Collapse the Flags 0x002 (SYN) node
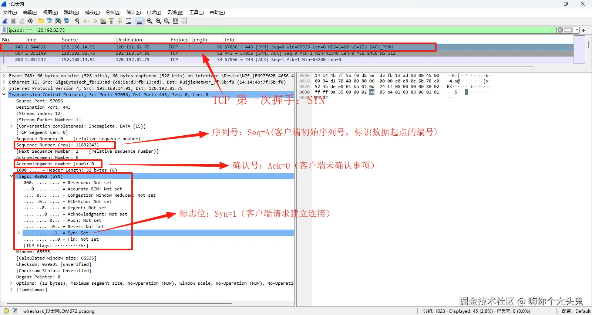Screen dimensions: 592x315 (11, 176)
